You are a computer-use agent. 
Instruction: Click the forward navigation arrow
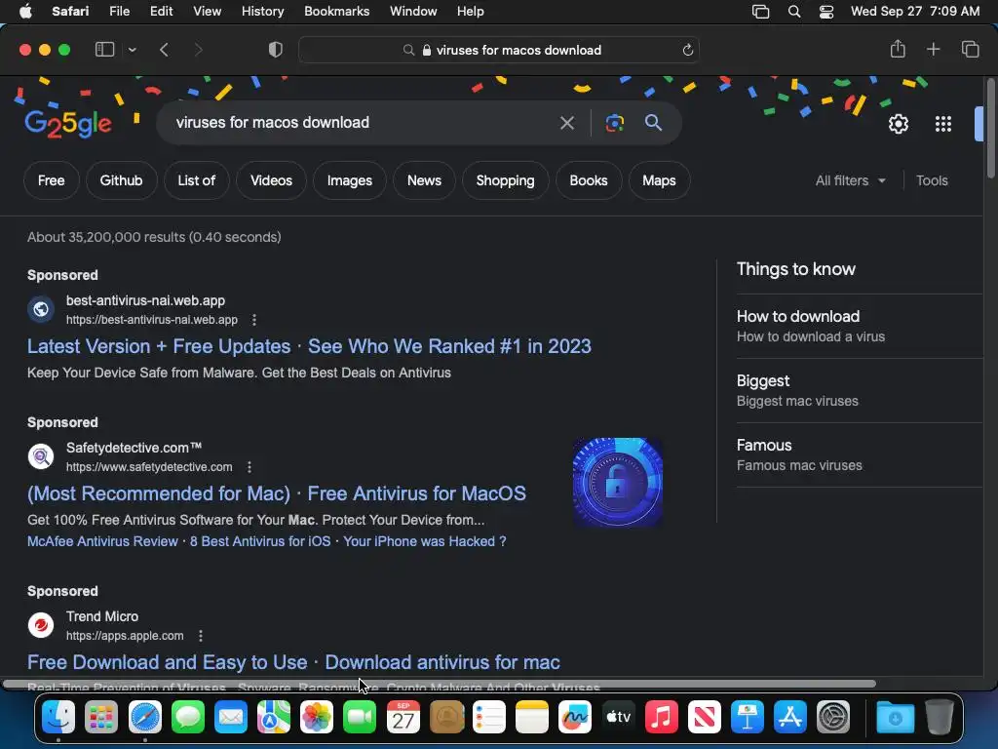coord(198,50)
